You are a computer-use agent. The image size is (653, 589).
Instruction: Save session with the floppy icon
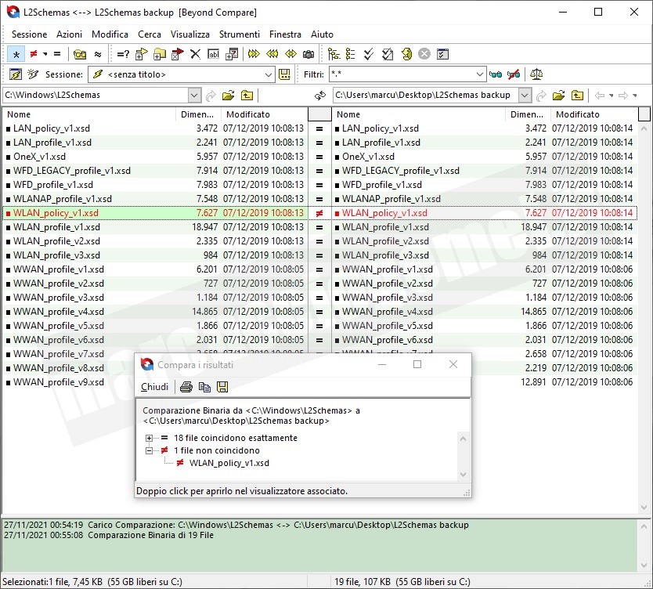[x=284, y=74]
